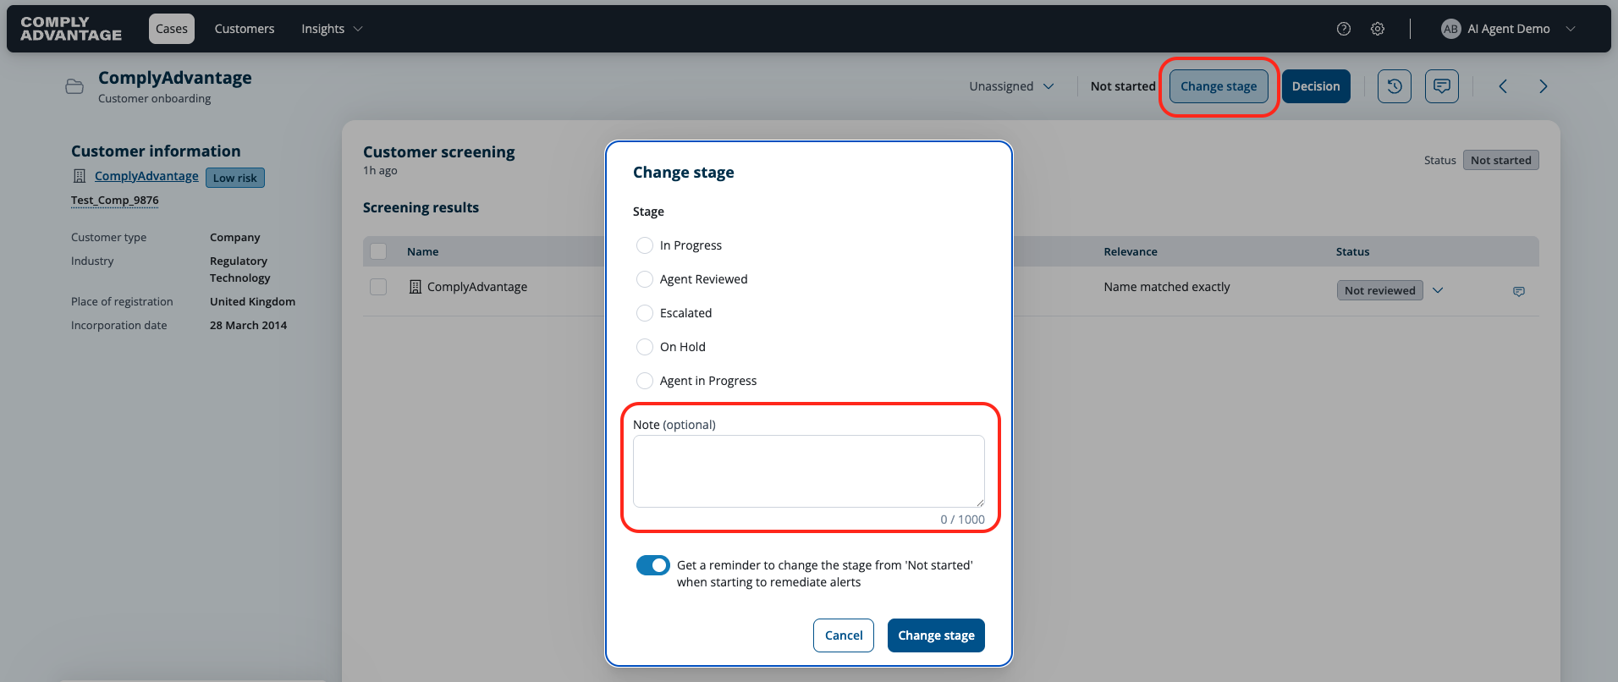Click the Test_Comp_9876 reference
1618x682 pixels.
tap(115, 201)
